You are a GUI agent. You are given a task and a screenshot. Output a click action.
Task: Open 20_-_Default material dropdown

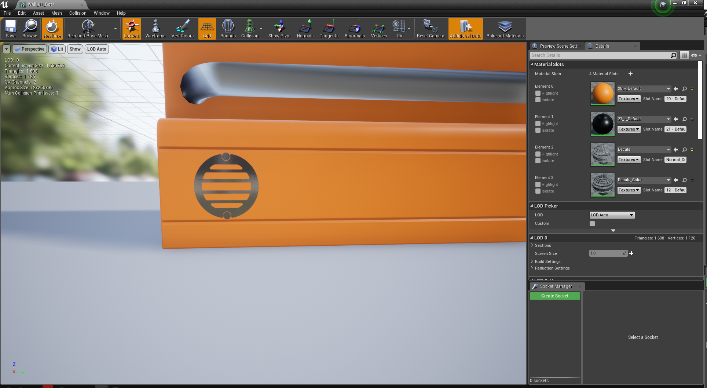point(644,89)
